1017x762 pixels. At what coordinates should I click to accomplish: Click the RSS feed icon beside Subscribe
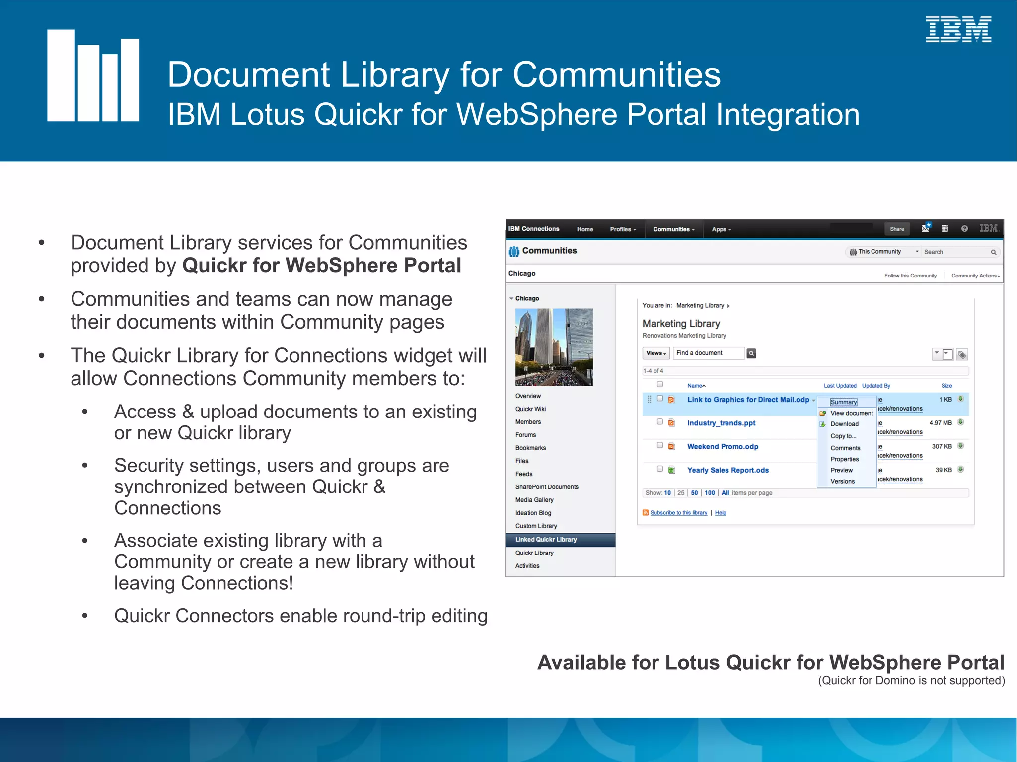646,513
